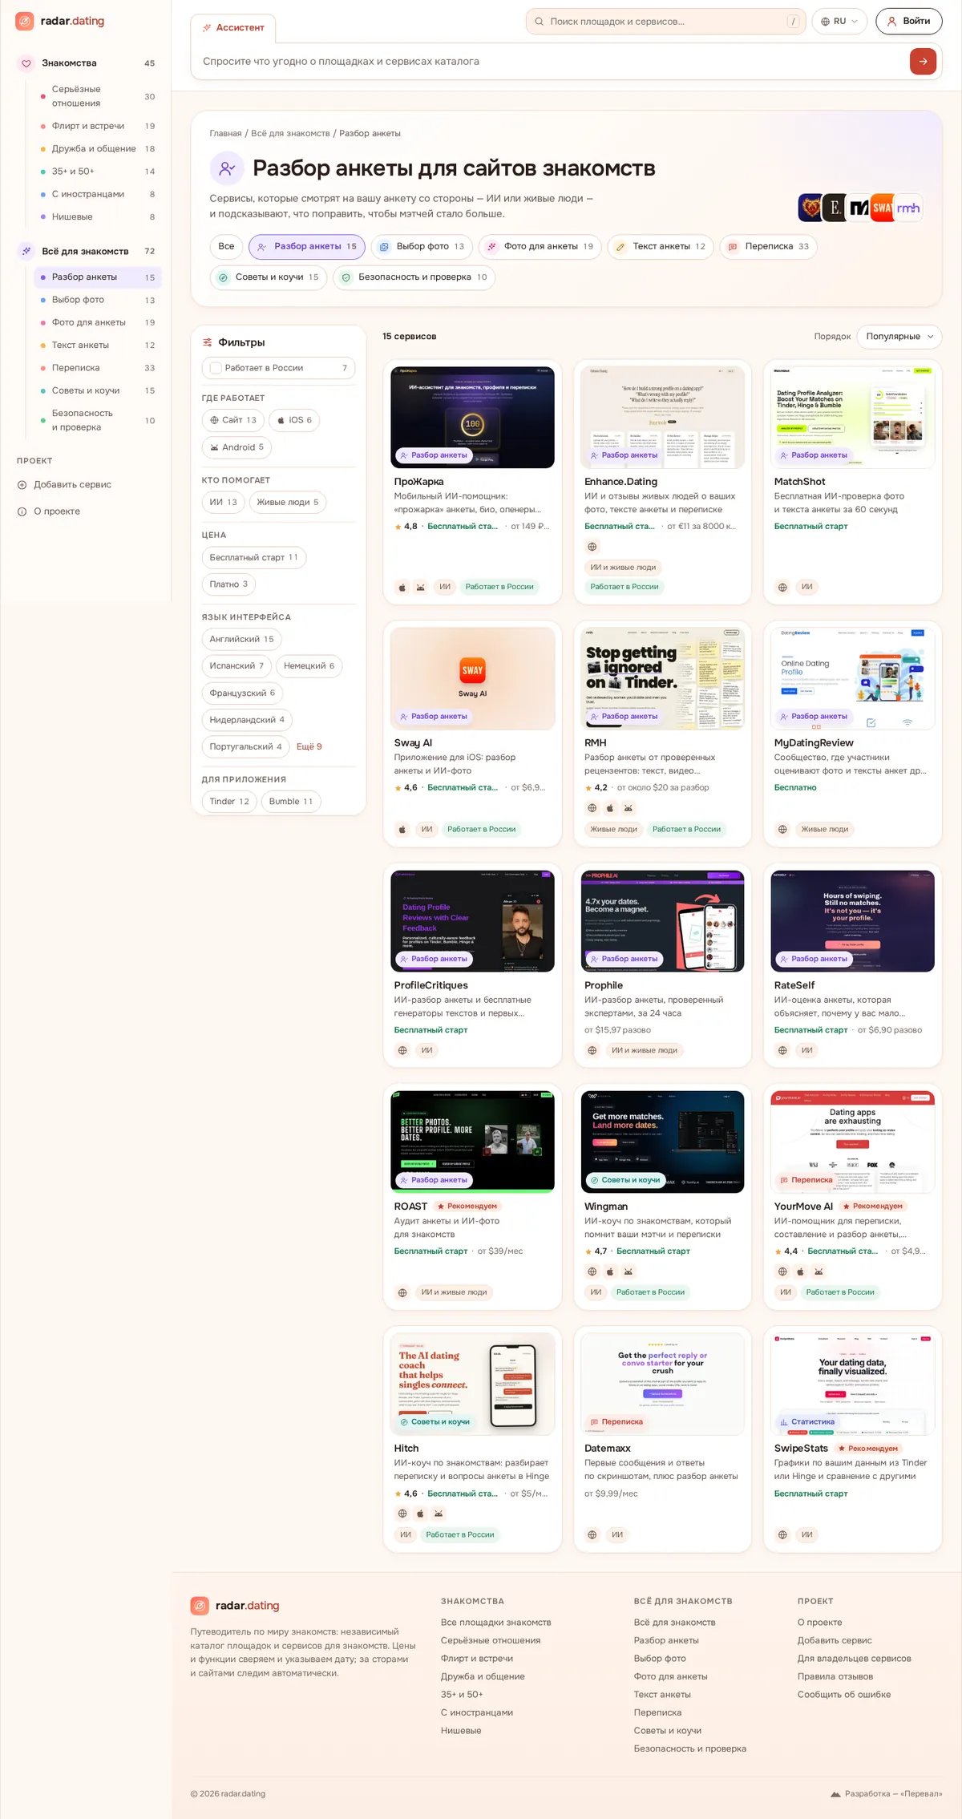
Task: Open the RU language dropdown
Action: (839, 22)
